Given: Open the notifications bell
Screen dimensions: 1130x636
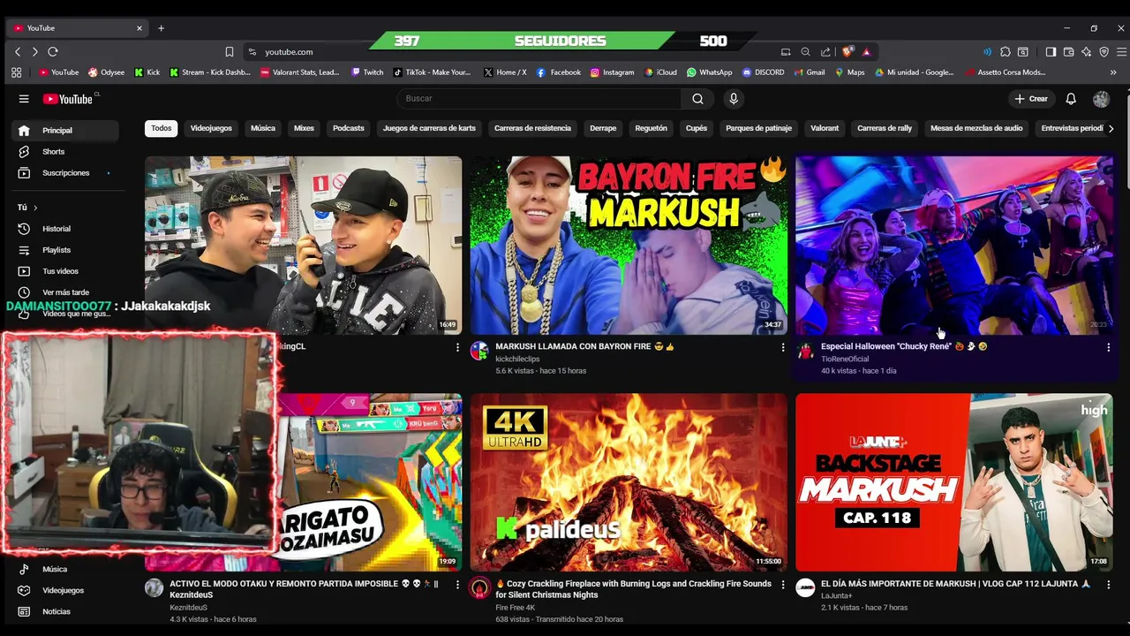Looking at the screenshot, I should pyautogui.click(x=1070, y=99).
